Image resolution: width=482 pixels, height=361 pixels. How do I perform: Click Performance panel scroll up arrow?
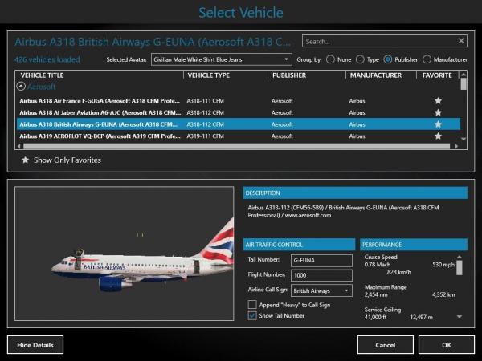coord(460,257)
